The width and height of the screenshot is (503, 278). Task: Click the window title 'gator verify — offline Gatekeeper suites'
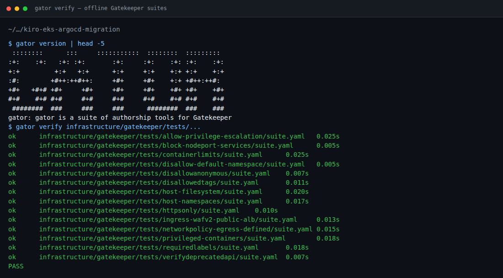pos(101,8)
